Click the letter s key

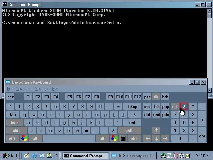coord(37,122)
